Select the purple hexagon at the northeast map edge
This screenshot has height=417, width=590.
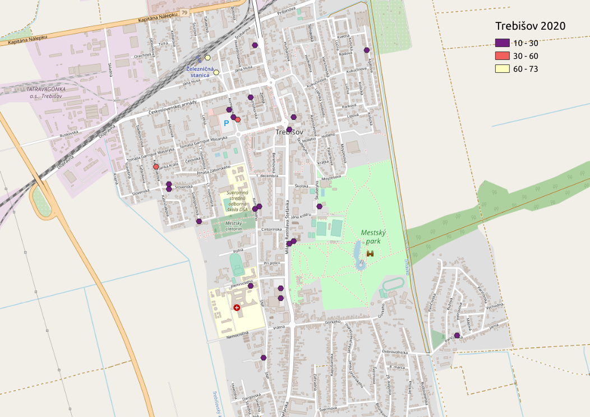(366, 50)
